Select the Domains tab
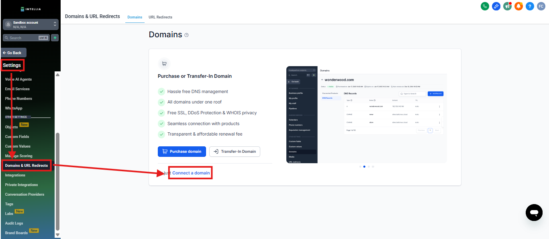 point(135,17)
